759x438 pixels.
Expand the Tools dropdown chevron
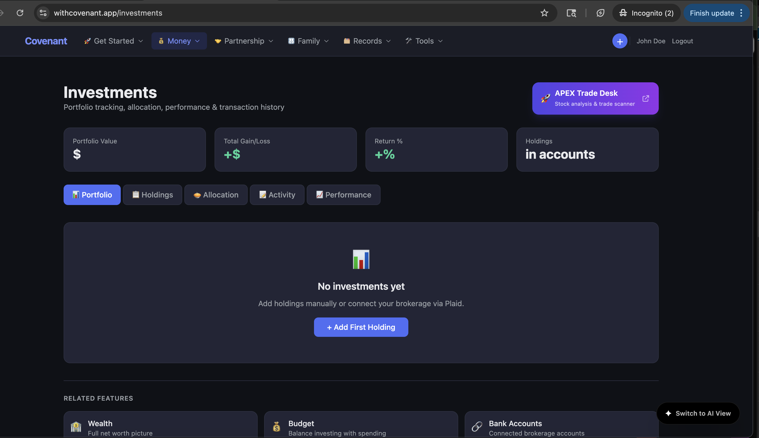click(x=440, y=41)
